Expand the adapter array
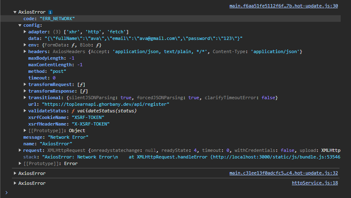 [x=25, y=32]
